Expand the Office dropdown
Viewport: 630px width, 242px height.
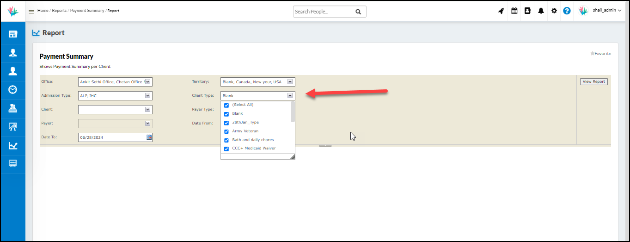[x=148, y=82]
